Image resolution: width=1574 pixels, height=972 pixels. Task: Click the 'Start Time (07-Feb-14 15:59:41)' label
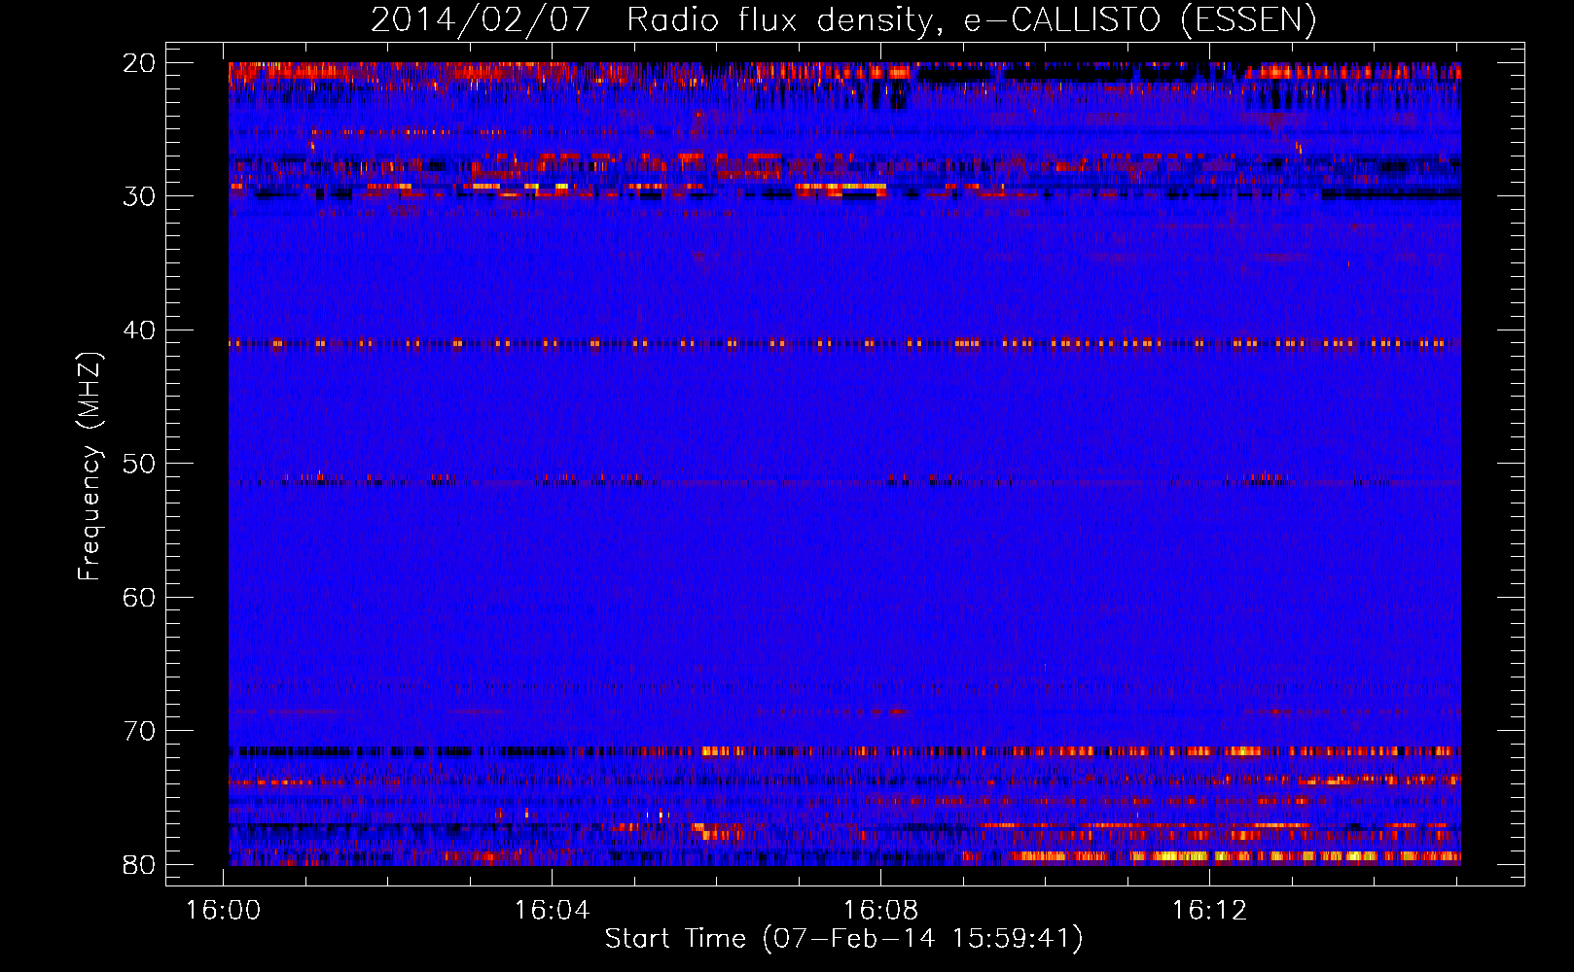tap(843, 939)
